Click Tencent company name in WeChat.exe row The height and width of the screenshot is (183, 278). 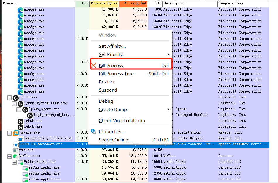click(x=225, y=156)
